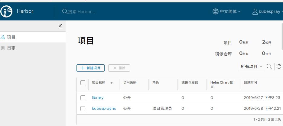
Task: Click the globe language icon
Action: (215, 11)
